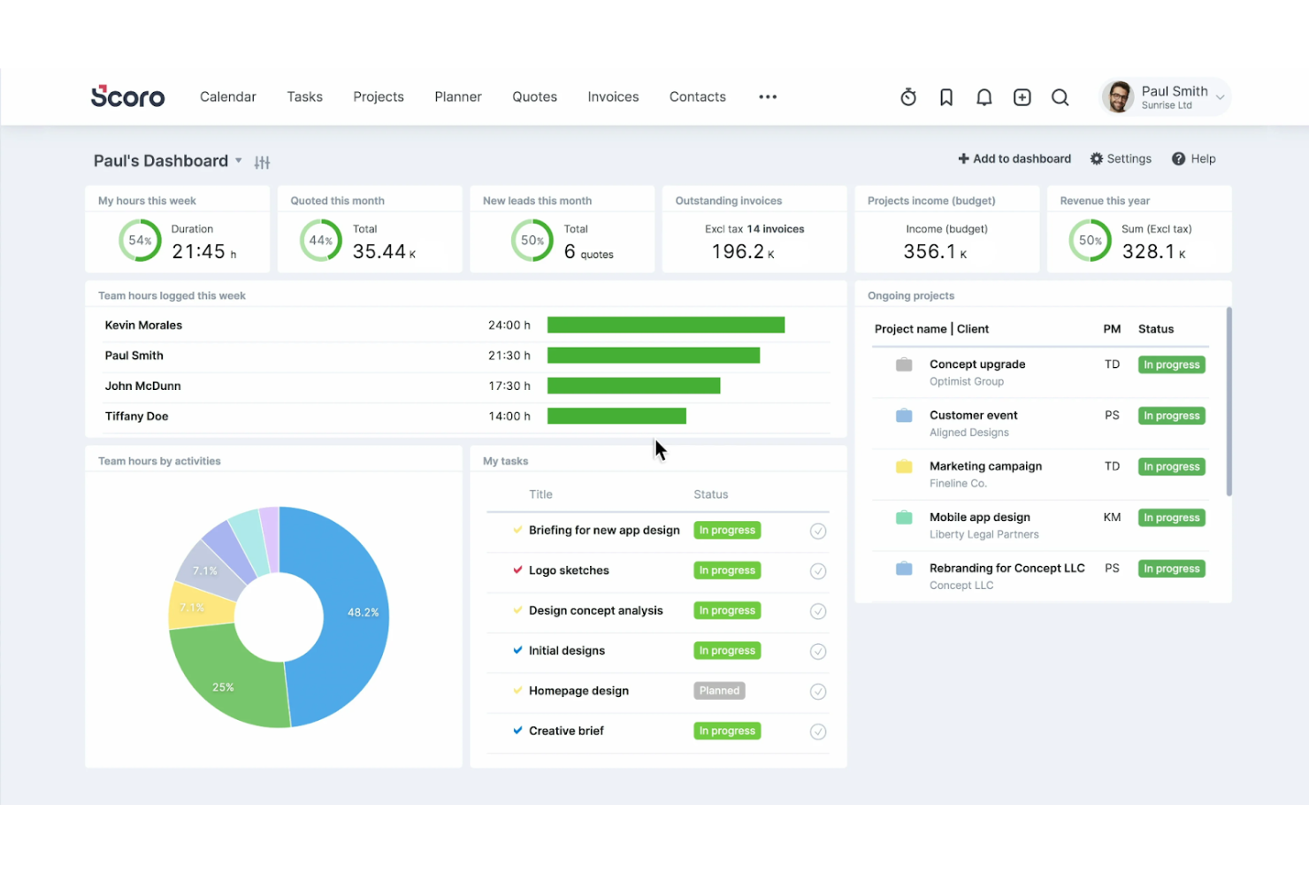Viewport: 1309px width, 873px height.
Task: Open dashboard Settings via the gear icon
Action: (1120, 158)
